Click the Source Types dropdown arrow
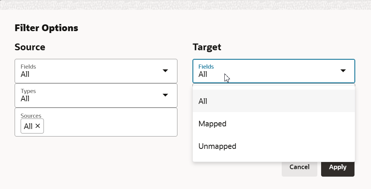Screen dimensions: 371x189 (x=165, y=95)
